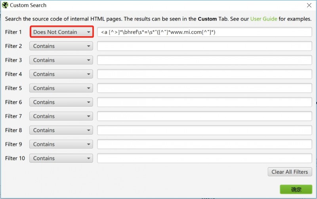
Task: Open Filter 1 'Does Not Contain' dropdown
Action: 61,32
